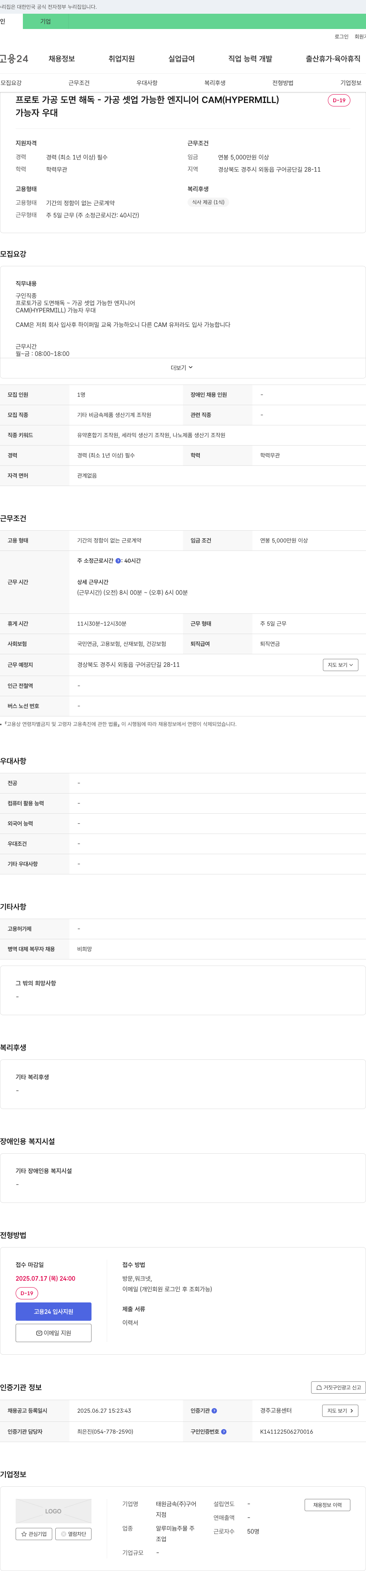Image resolution: width=366 pixels, height=1571 pixels.
Task: Jump to the 근무조건 section tab
Action: 79,83
